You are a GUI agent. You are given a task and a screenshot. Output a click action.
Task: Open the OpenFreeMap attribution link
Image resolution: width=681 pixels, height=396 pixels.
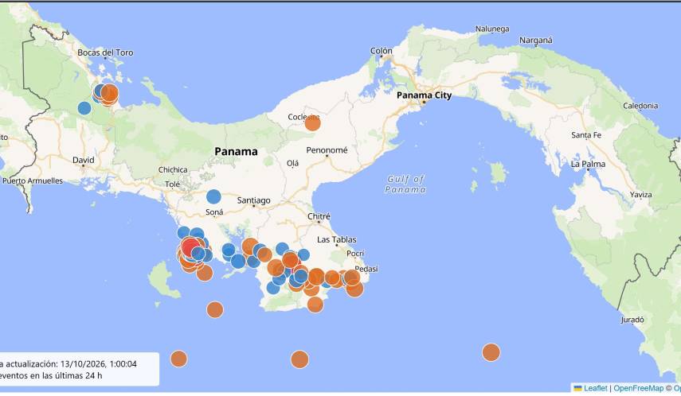point(639,388)
